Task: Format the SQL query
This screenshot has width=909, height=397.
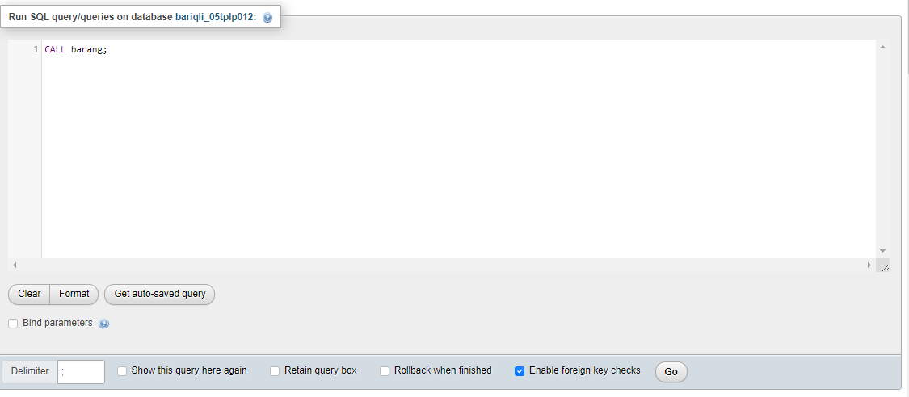Action: [x=74, y=294]
